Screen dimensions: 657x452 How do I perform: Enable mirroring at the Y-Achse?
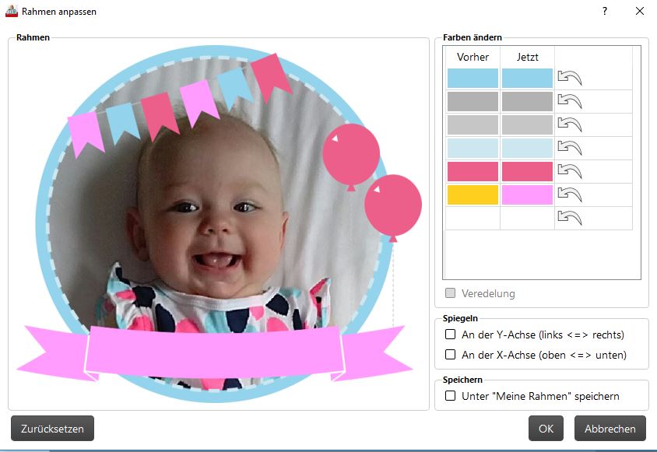(x=451, y=335)
